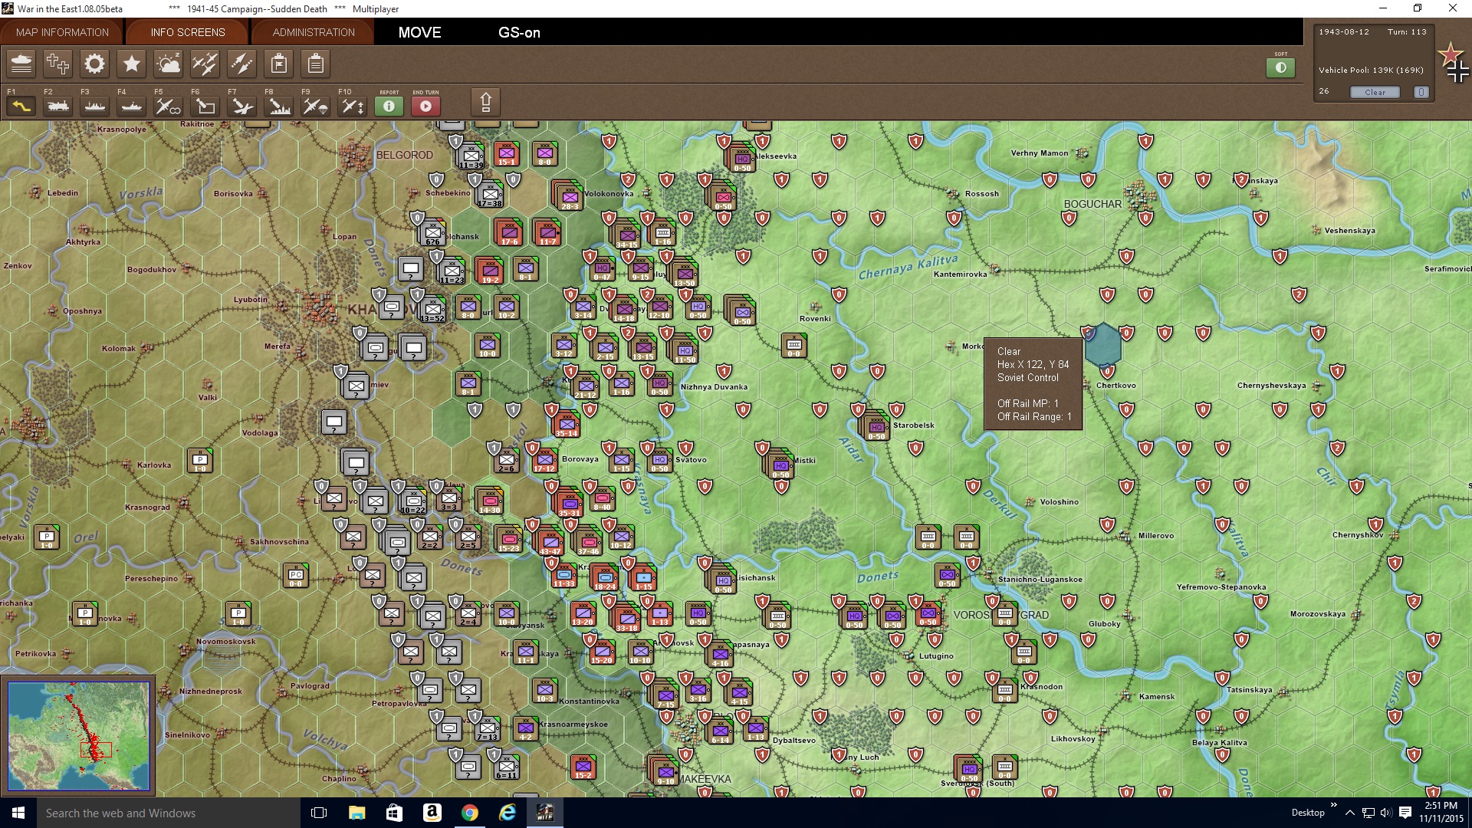Viewport: 1472px width, 828px height.
Task: Click the clipboard with flag icon
Action: pos(279,64)
